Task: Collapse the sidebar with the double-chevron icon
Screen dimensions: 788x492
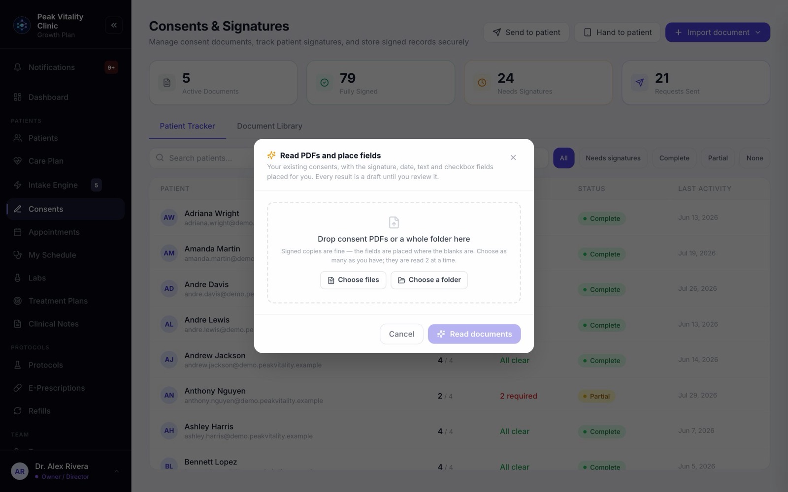Action: pyautogui.click(x=114, y=25)
